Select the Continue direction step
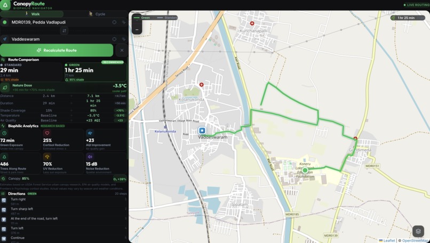Screen dimensions: 430x243 63,239
